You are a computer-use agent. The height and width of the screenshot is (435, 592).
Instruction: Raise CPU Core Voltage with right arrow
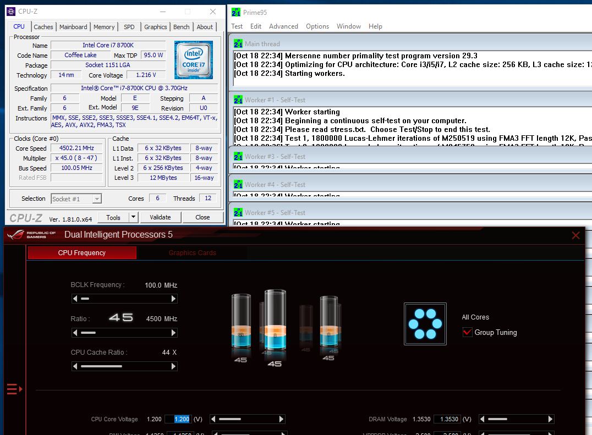pos(281,419)
